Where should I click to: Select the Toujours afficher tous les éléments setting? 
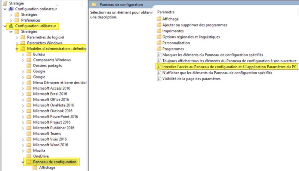[x=229, y=61]
